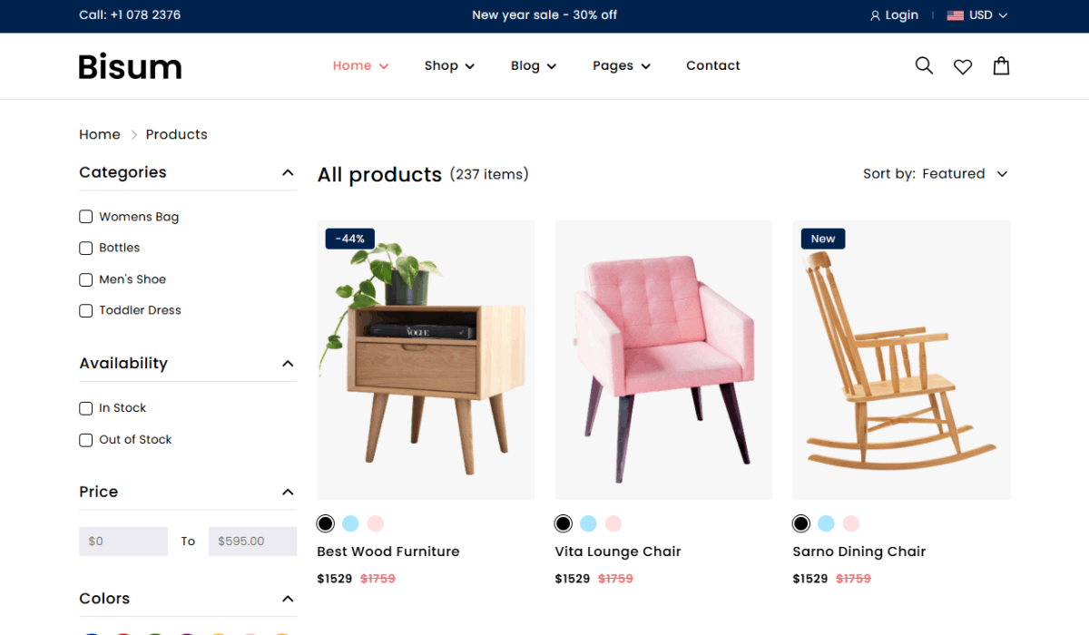Tick the Toddler Dress checkbox

click(x=85, y=310)
